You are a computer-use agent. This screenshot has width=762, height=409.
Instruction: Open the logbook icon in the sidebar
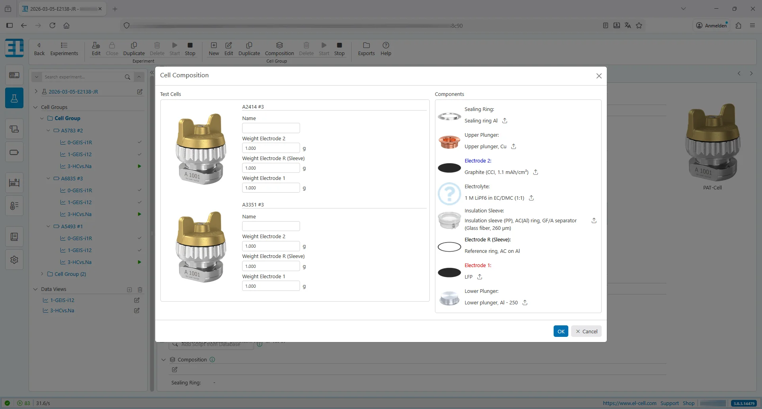pos(14,236)
